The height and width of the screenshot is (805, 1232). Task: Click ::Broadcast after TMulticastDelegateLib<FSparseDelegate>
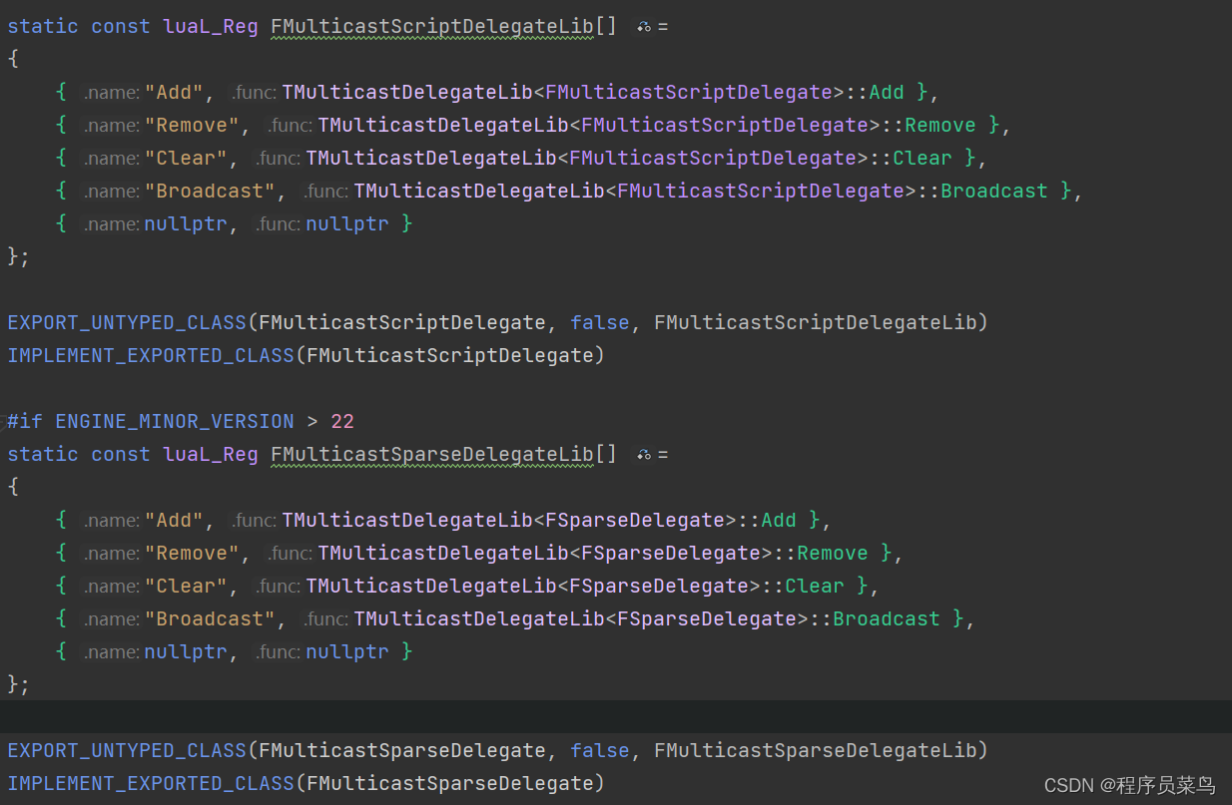(875, 618)
